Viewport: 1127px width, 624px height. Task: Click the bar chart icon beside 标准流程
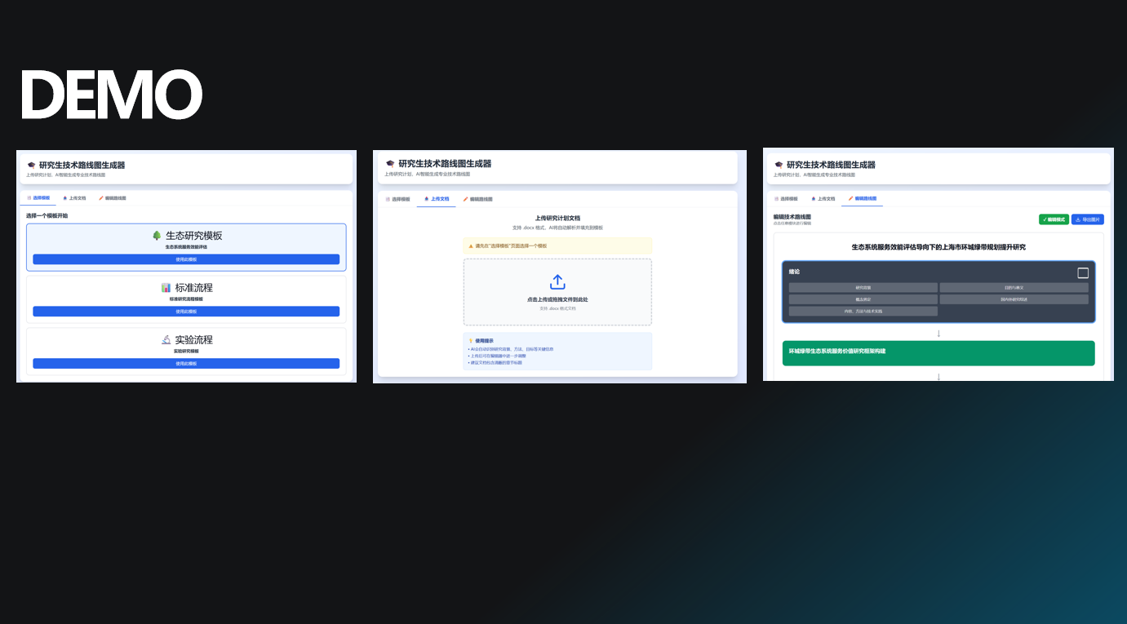[x=166, y=288]
